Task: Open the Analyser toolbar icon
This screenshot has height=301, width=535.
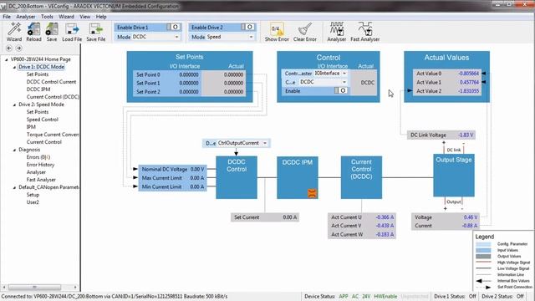Action: 336,32
